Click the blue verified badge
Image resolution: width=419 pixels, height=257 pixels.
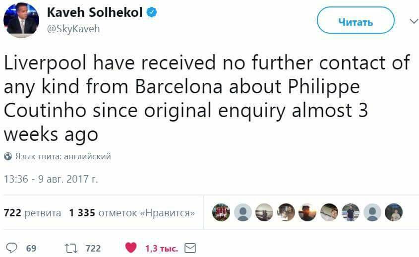point(151,13)
